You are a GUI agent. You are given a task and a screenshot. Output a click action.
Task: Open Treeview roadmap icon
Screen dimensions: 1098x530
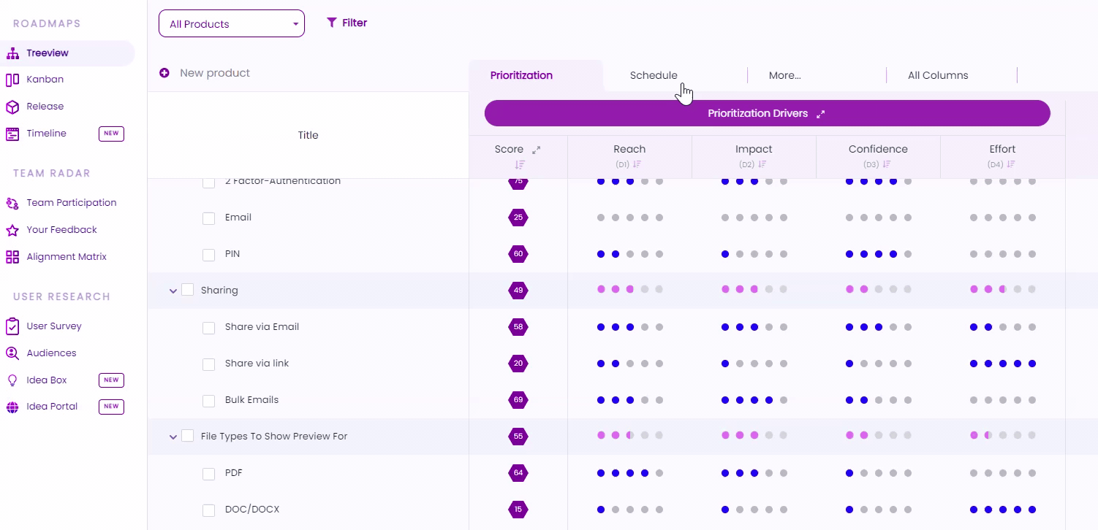[12, 53]
